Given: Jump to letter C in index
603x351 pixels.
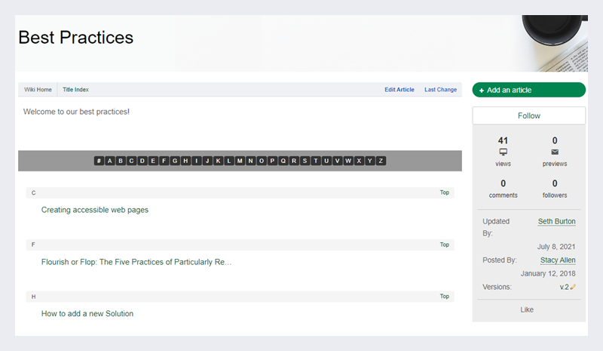Looking at the screenshot, I should (131, 161).
